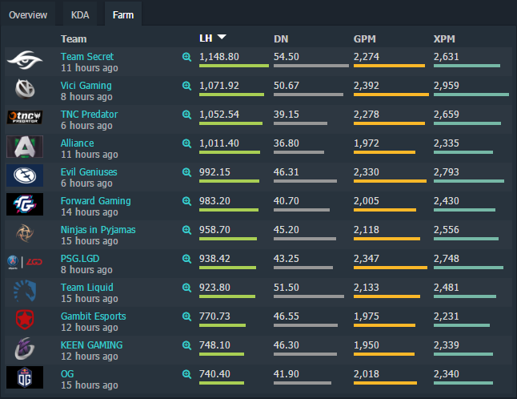Open the KEEN GAMING team link
The image size is (517, 399).
point(91,345)
